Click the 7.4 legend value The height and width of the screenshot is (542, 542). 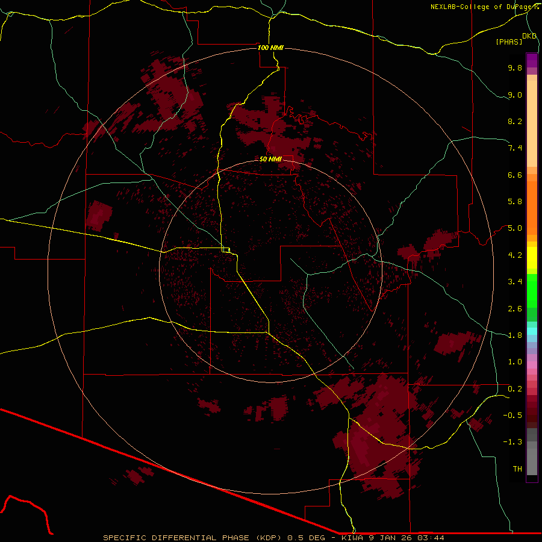tap(515, 148)
